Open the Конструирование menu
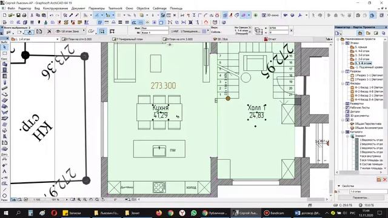This screenshot has width=388, height=218. pyautogui.click(x=55, y=8)
